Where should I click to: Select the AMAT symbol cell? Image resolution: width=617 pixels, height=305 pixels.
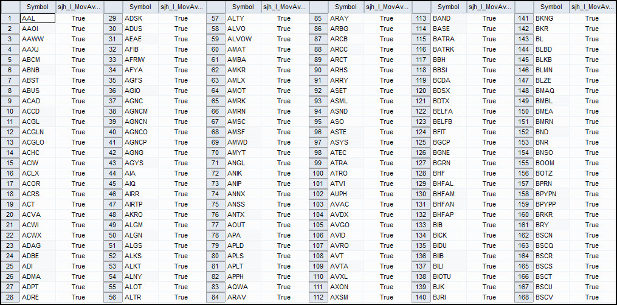tap(243, 49)
